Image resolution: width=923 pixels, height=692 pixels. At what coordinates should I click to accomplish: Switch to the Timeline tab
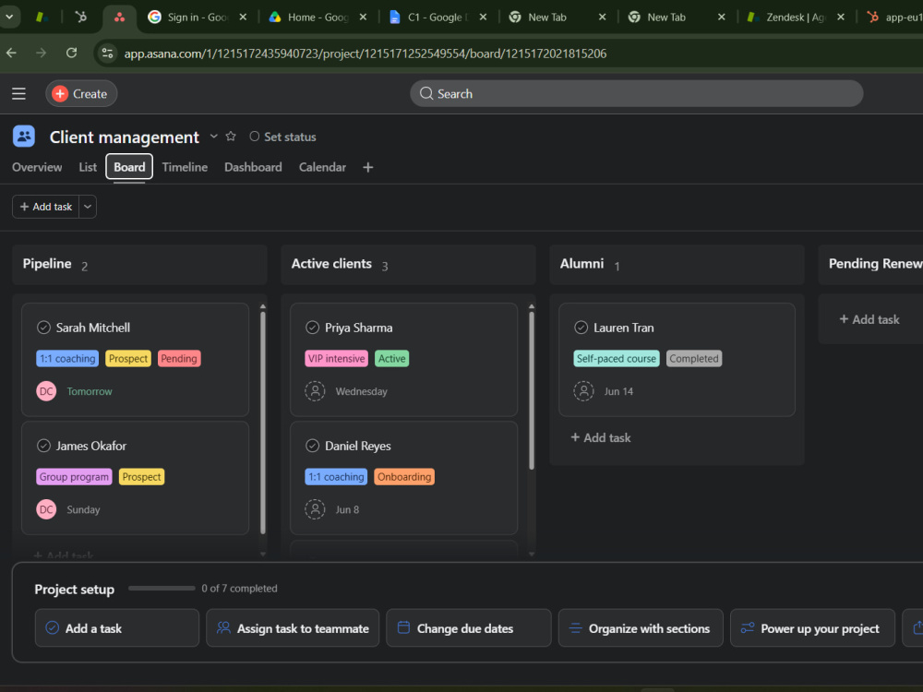point(185,167)
